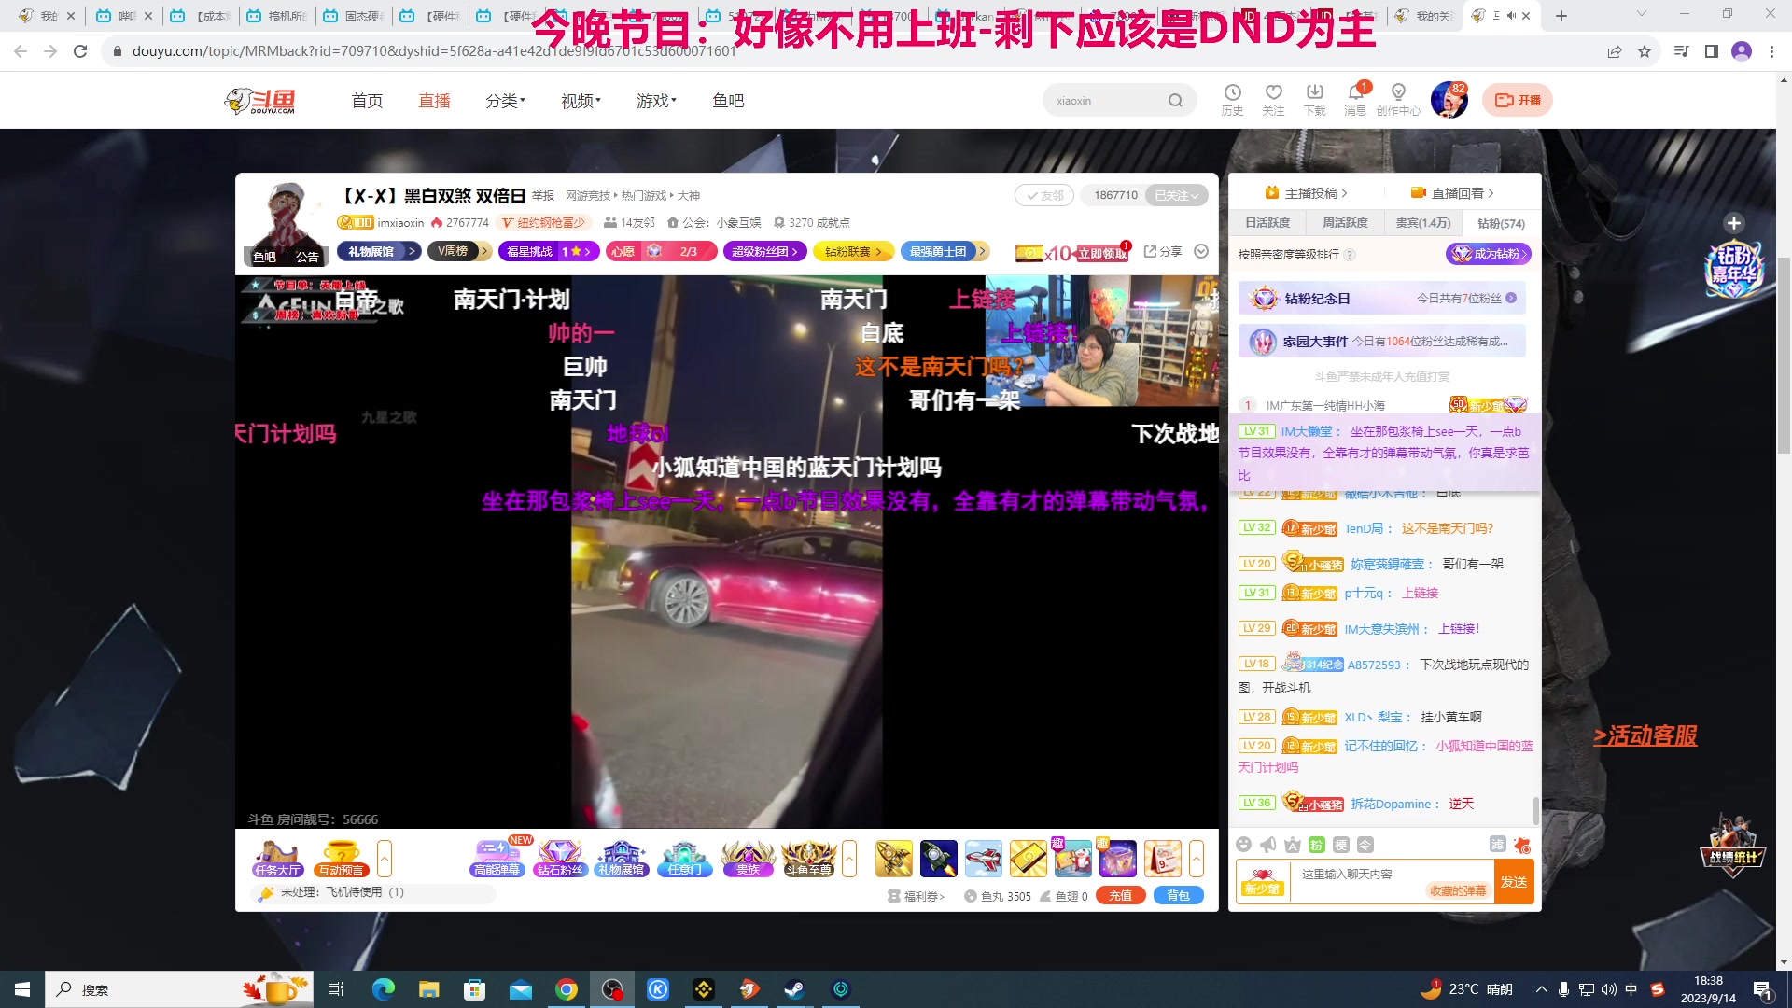
Task: Expand the 分类 dropdown in top navigation
Action: pyautogui.click(x=504, y=100)
